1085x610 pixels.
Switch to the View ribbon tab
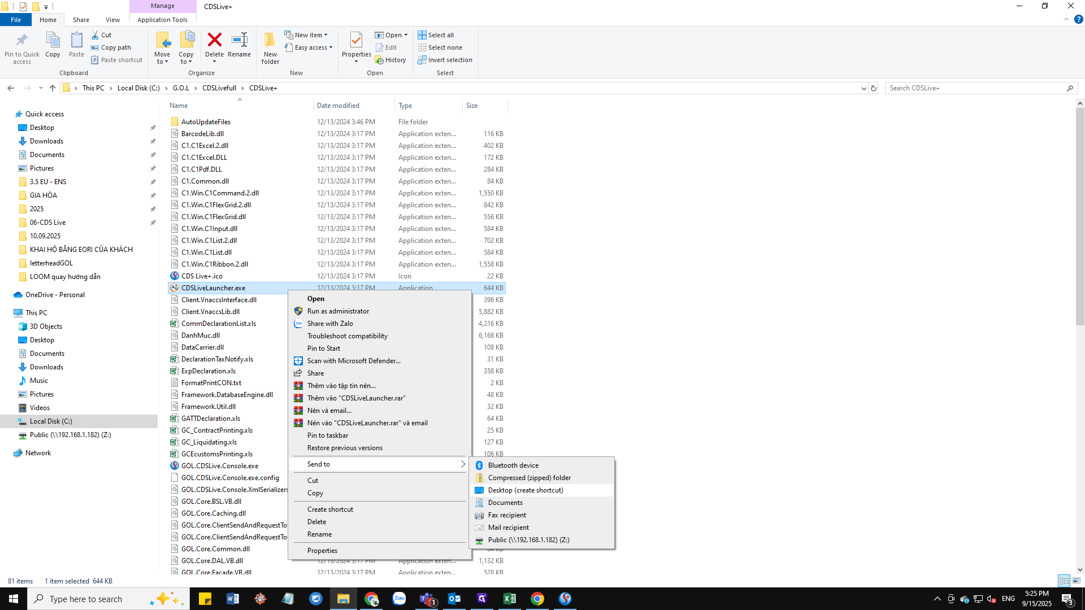point(112,19)
